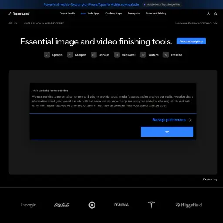
Task: Click the Stabilize label
Action: [x=176, y=55]
